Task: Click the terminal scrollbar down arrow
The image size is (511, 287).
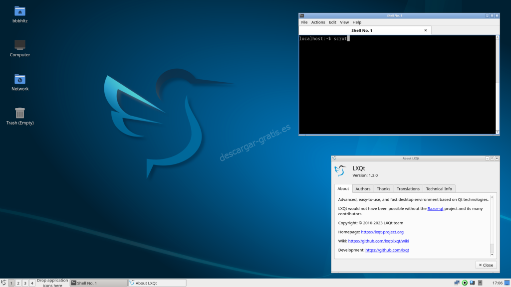Action: tap(498, 132)
